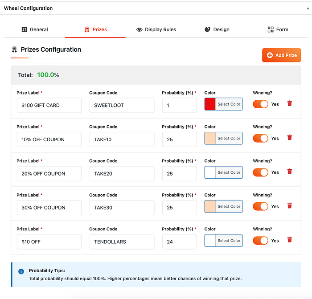Delete the $100 GIFT CARD prize row

[290, 103]
